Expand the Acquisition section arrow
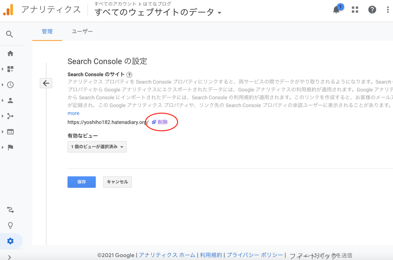This screenshot has height=260, width=393. coord(3,116)
